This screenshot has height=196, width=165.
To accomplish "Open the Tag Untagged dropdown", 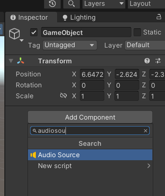I will (70, 45).
